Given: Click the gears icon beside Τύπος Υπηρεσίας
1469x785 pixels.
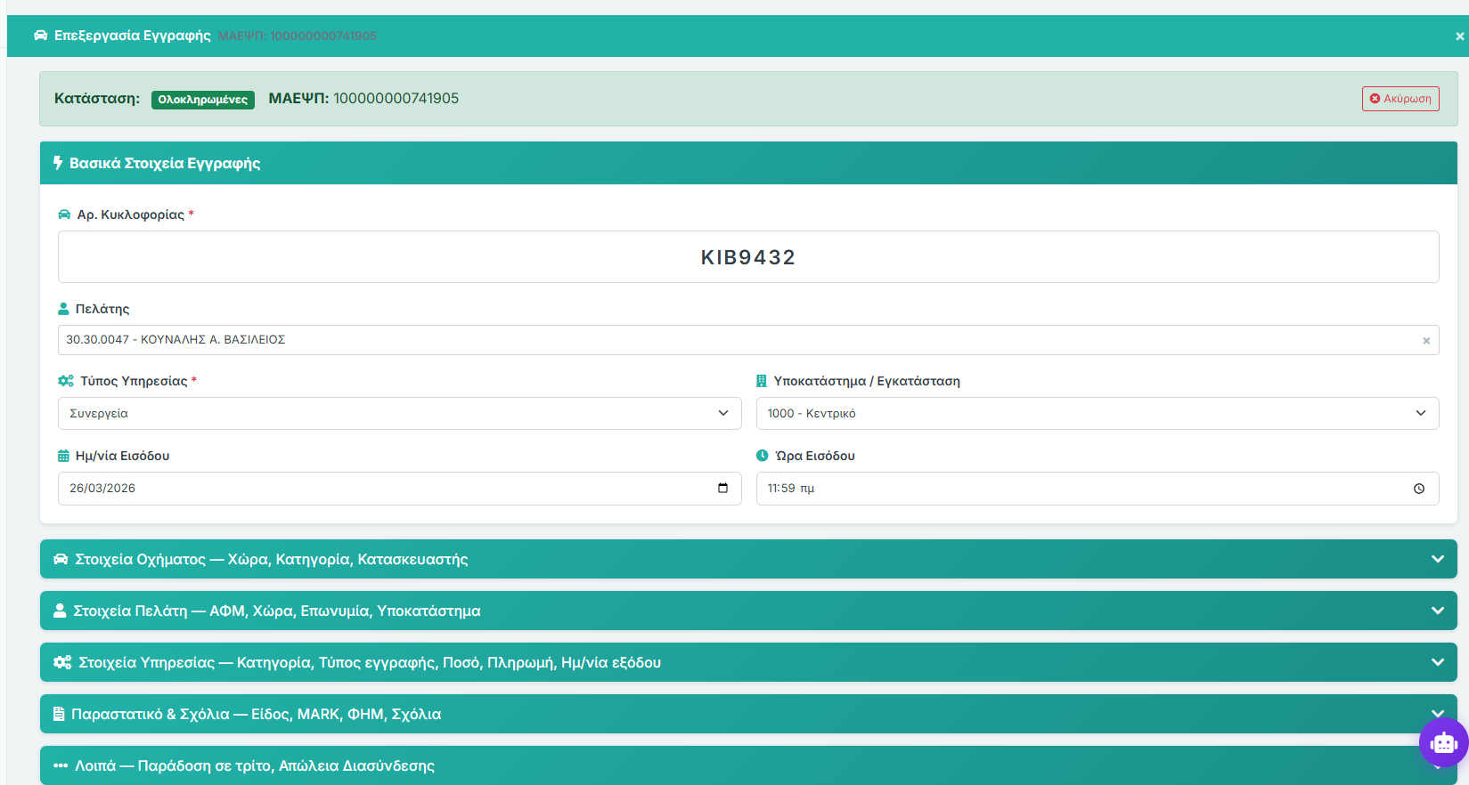Looking at the screenshot, I should tap(66, 381).
